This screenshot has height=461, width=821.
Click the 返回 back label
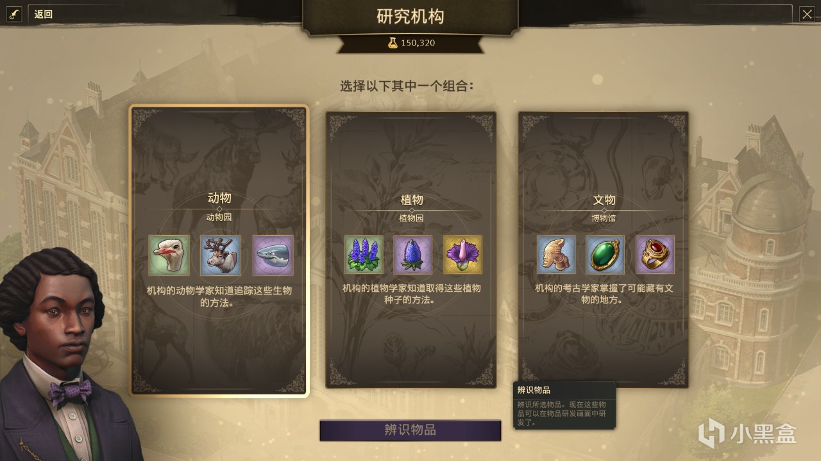tap(44, 14)
